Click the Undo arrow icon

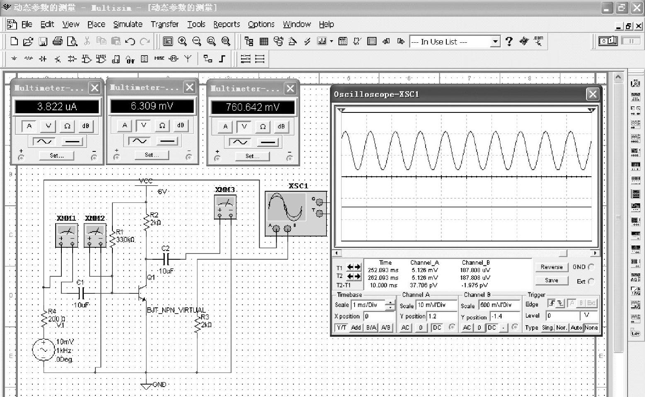130,41
